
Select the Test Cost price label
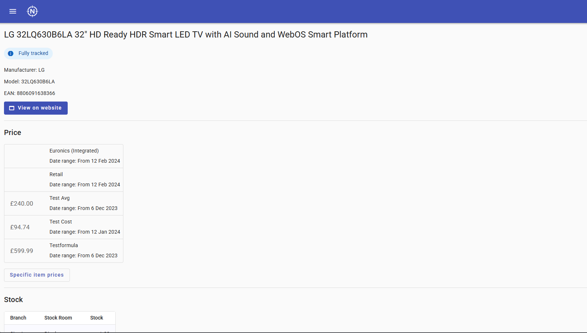pyautogui.click(x=61, y=222)
